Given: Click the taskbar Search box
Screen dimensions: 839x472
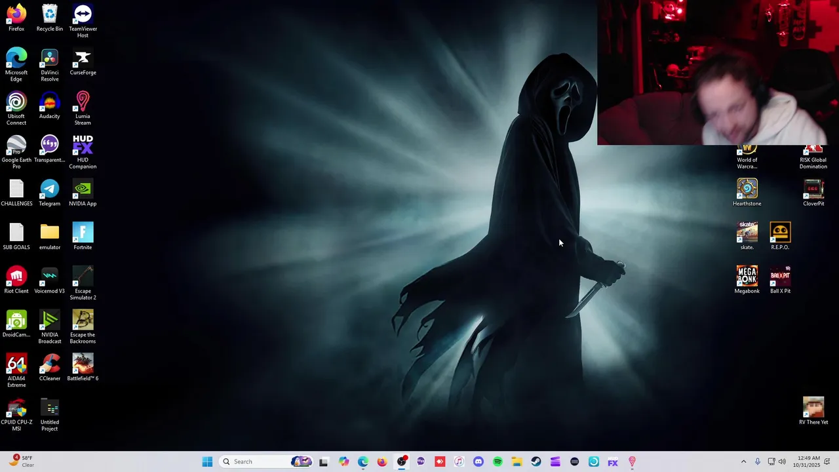Looking at the screenshot, I should pos(266,462).
